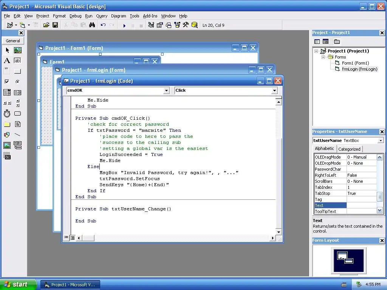Select the CheckBox control tool
387x290 pixels.
point(7,82)
